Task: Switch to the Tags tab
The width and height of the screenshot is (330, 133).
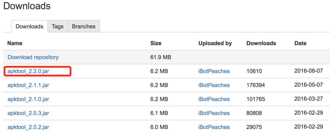Action: tap(57, 27)
